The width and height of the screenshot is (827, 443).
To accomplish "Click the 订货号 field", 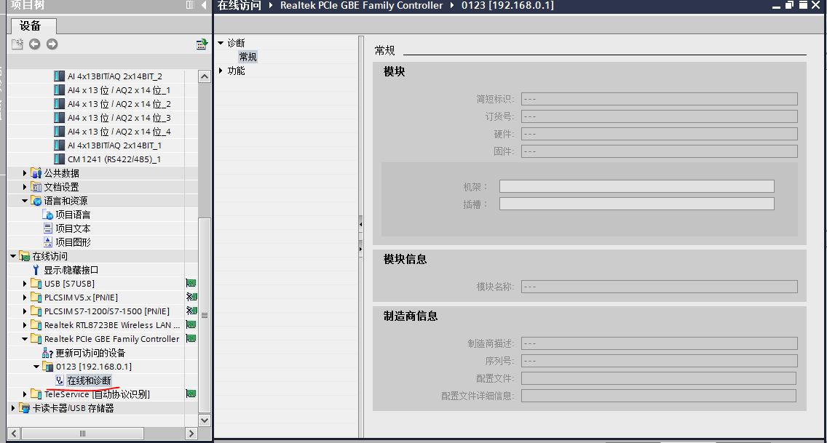I will tap(660, 116).
